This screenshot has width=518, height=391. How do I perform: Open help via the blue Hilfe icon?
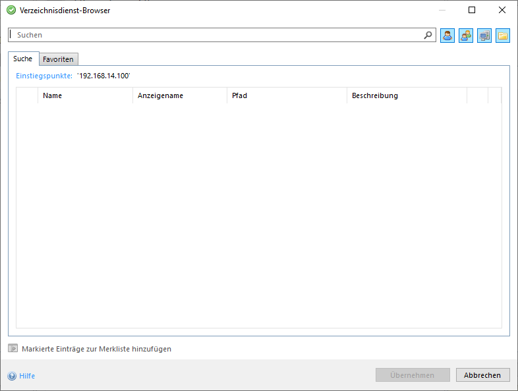(x=12, y=376)
